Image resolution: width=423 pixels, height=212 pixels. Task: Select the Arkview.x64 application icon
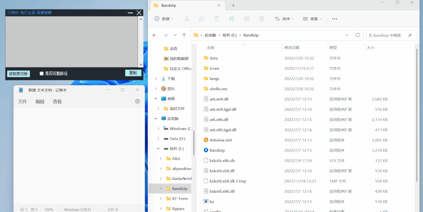pyautogui.click(x=206, y=140)
